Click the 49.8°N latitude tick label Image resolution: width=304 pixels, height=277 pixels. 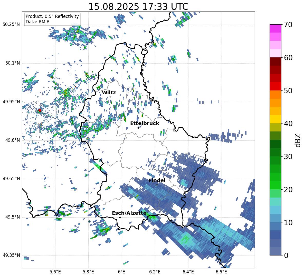pos(13,140)
